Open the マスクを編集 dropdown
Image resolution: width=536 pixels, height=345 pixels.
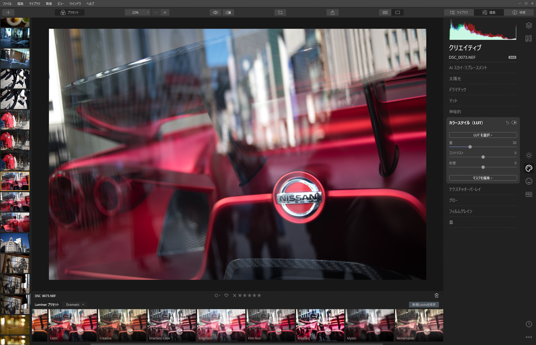[x=483, y=178]
